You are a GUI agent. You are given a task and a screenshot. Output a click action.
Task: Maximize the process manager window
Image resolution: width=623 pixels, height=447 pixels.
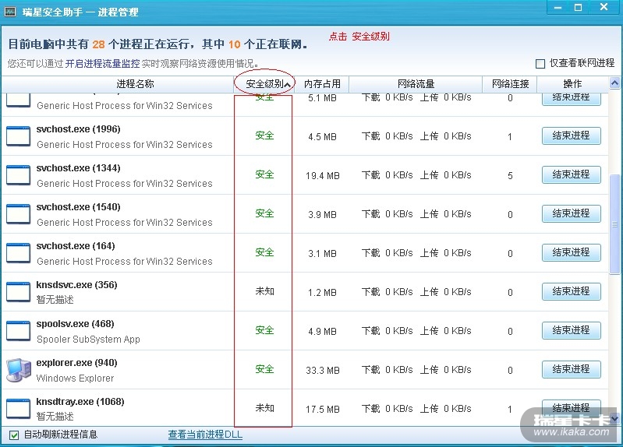(x=578, y=8)
